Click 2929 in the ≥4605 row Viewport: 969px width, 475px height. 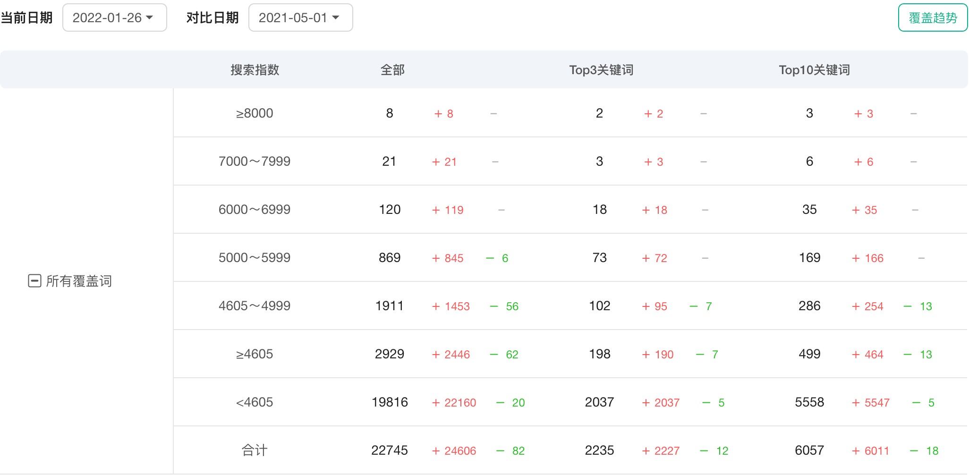pos(389,354)
